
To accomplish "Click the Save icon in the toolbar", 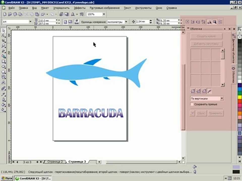I will click(15, 14).
